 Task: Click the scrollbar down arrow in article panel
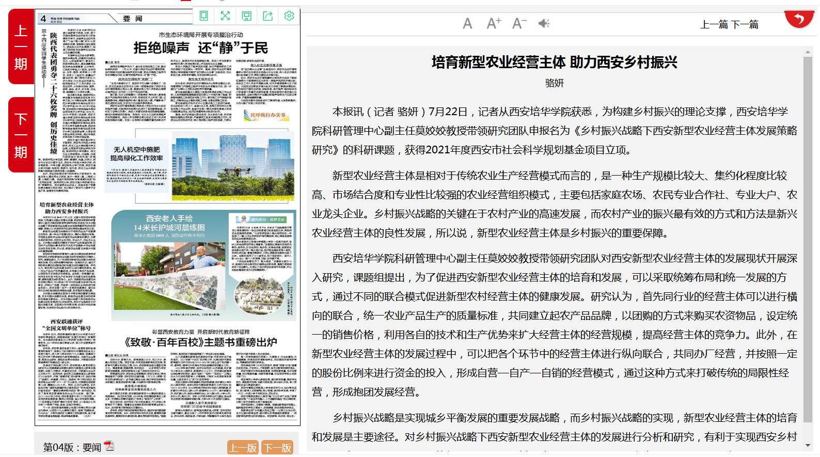point(808,445)
